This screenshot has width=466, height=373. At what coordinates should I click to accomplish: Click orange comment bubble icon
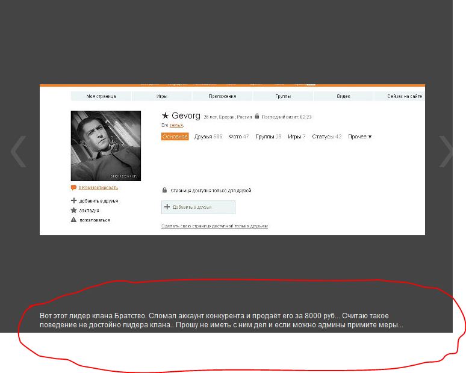pyautogui.click(x=73, y=188)
